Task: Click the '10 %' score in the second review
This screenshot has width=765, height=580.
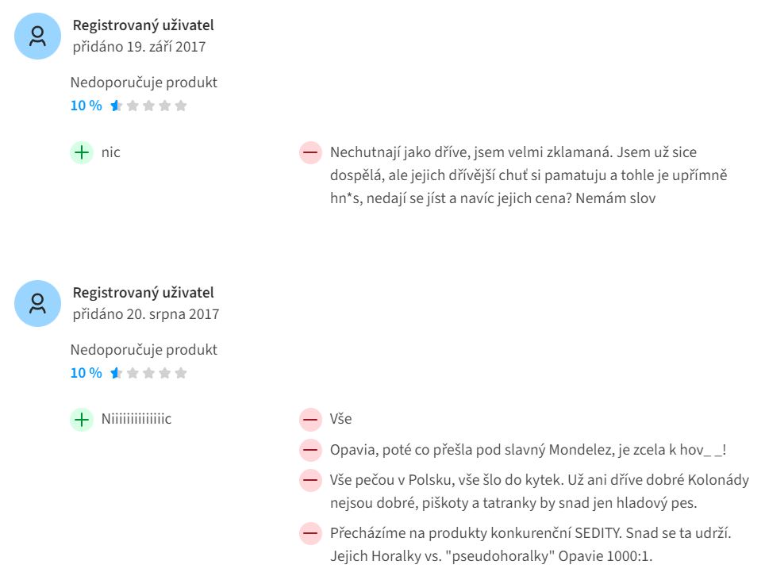Action: pyautogui.click(x=86, y=373)
